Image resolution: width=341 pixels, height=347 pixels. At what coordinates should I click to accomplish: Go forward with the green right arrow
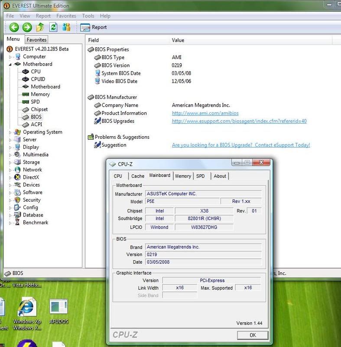tap(27, 27)
